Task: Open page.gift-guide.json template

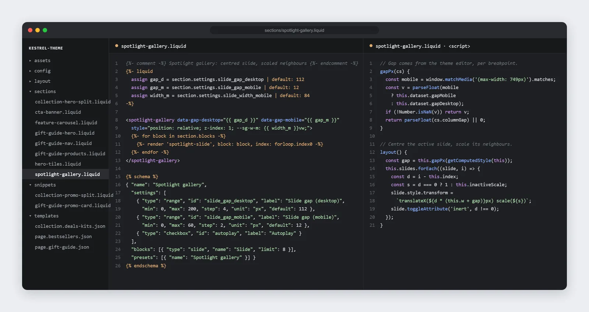Action: (x=62, y=247)
